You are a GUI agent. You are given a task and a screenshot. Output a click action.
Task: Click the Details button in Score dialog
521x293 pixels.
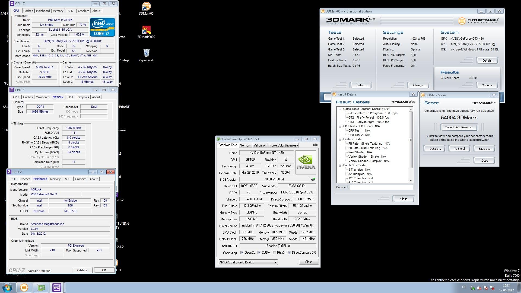click(x=435, y=149)
